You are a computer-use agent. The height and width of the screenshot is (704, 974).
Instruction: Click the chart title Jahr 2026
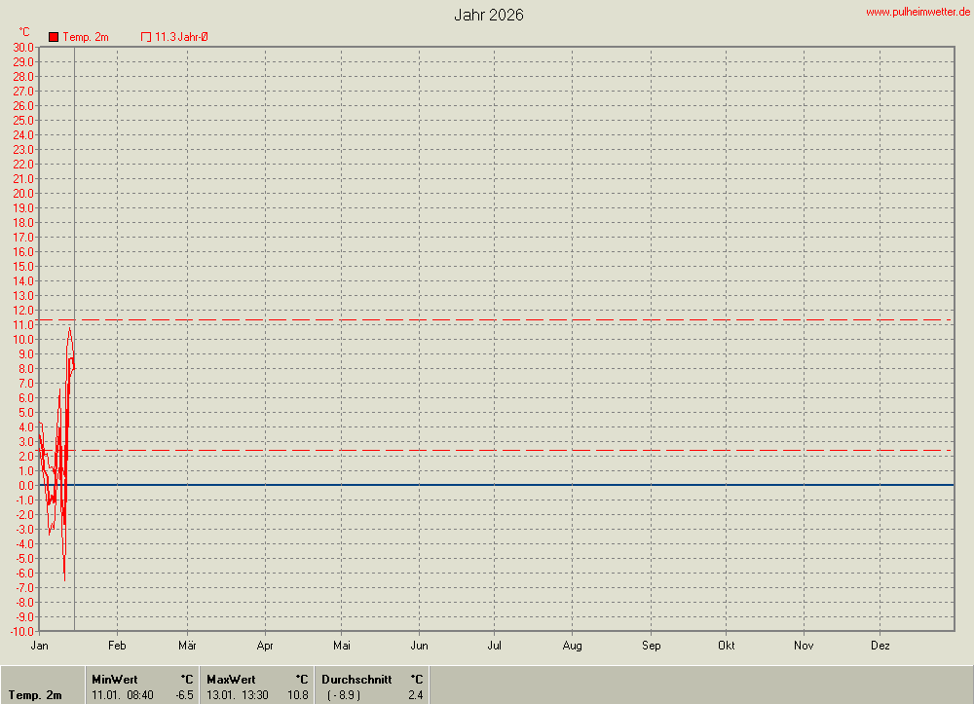click(x=488, y=15)
